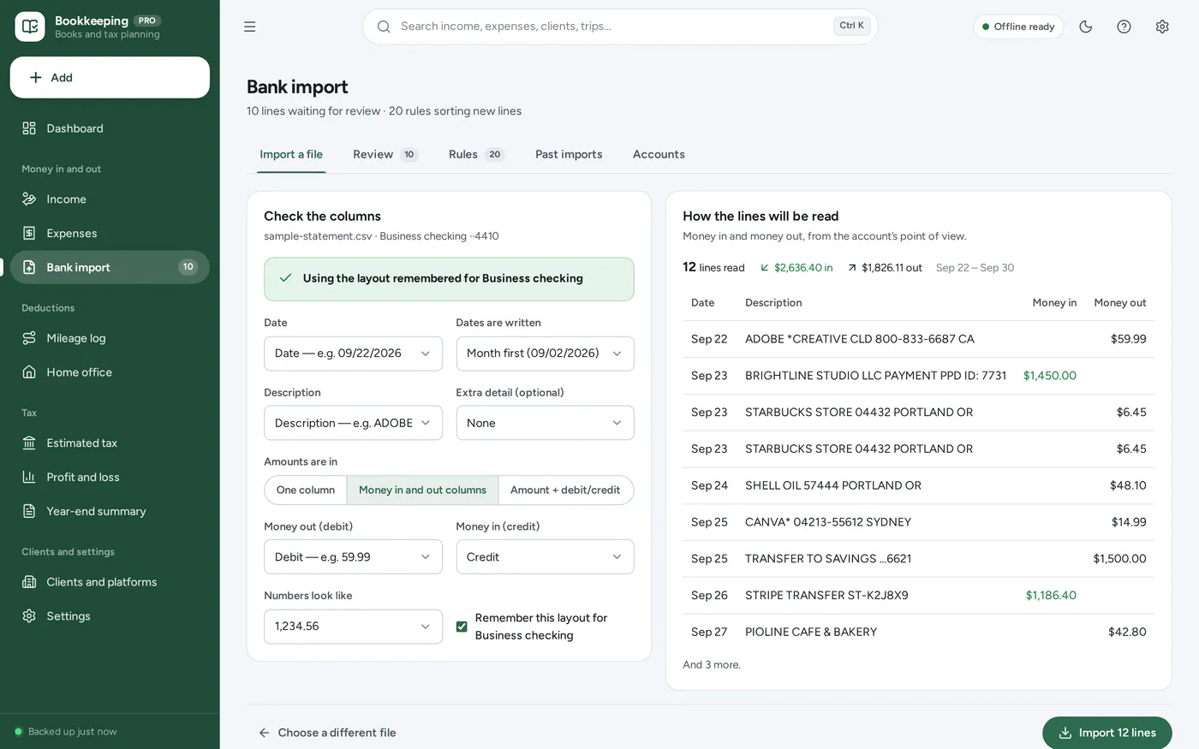Click the hamburger menu icon

[x=250, y=27]
